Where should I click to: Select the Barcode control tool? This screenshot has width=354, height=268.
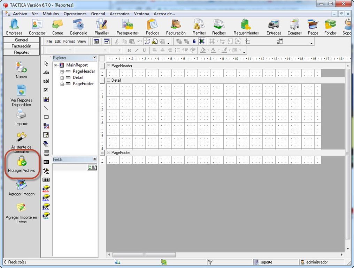coord(46,180)
